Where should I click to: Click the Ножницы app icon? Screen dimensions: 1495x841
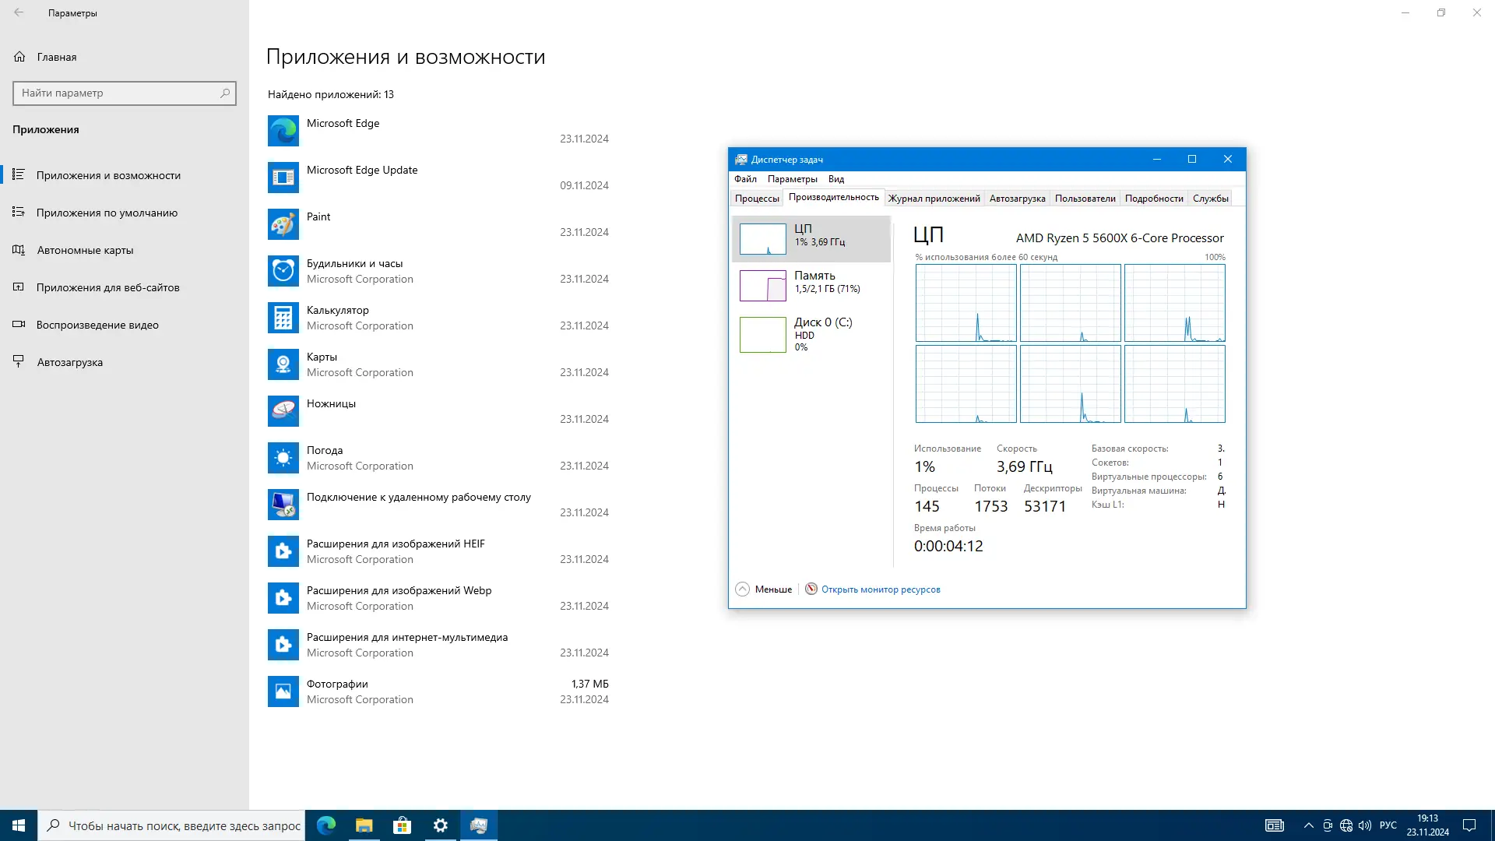(283, 411)
